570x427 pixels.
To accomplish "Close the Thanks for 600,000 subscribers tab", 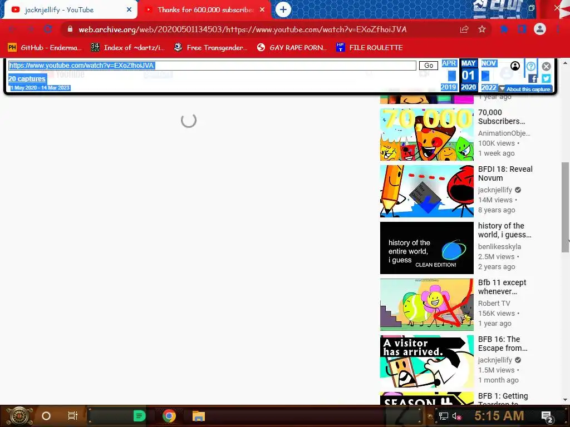I will (262, 10).
